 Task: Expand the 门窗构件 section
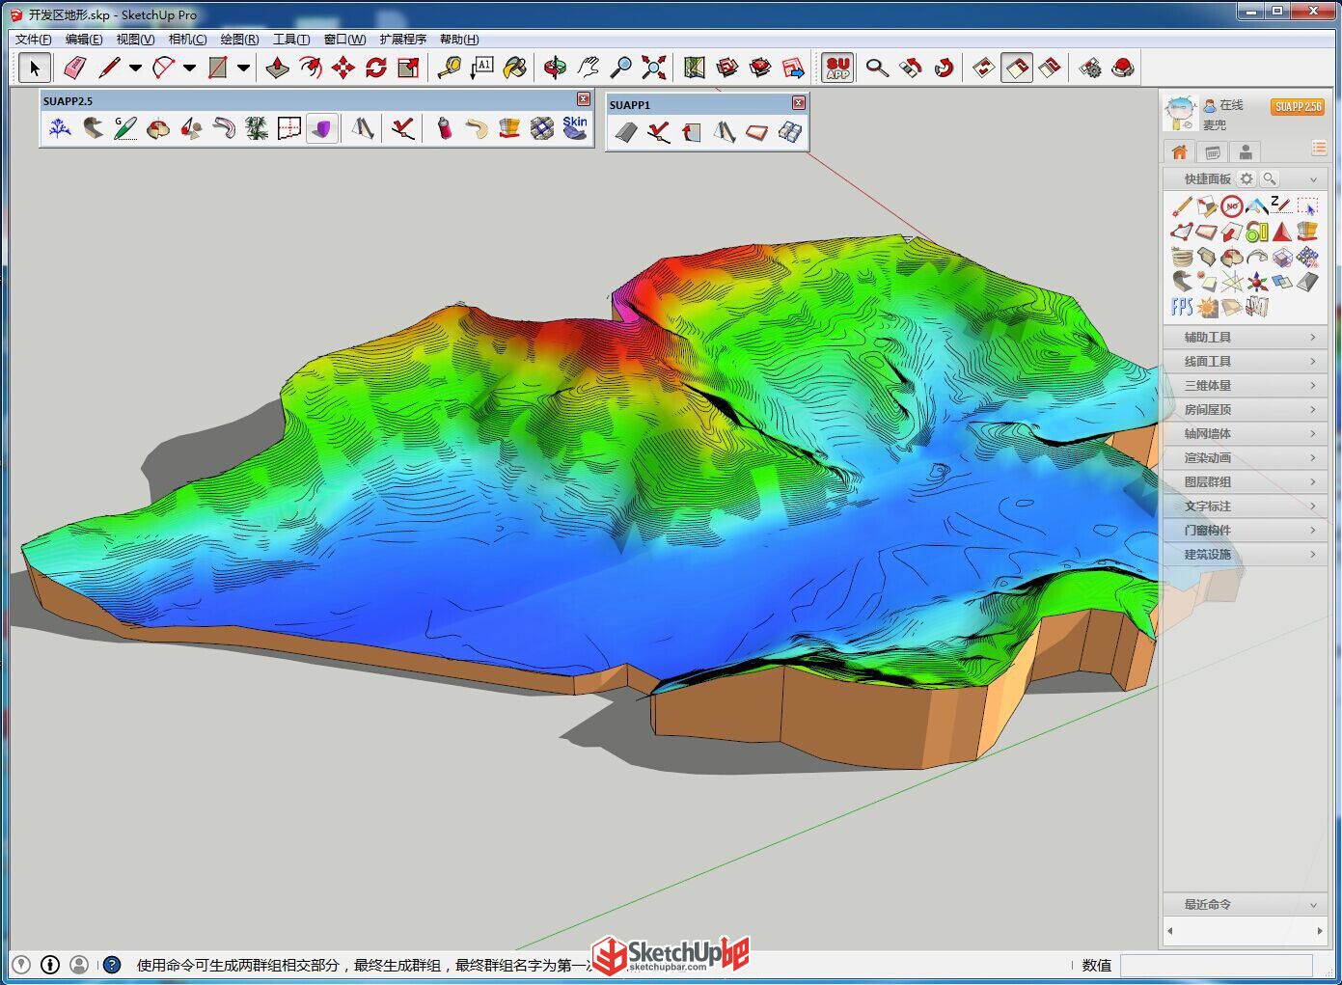(1245, 530)
